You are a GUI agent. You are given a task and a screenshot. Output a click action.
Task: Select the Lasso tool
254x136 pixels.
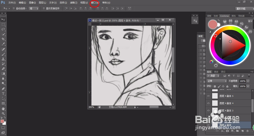point(3,29)
